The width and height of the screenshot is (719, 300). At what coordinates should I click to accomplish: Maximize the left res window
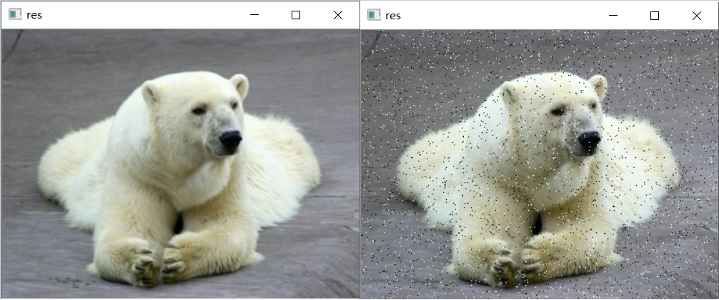296,15
